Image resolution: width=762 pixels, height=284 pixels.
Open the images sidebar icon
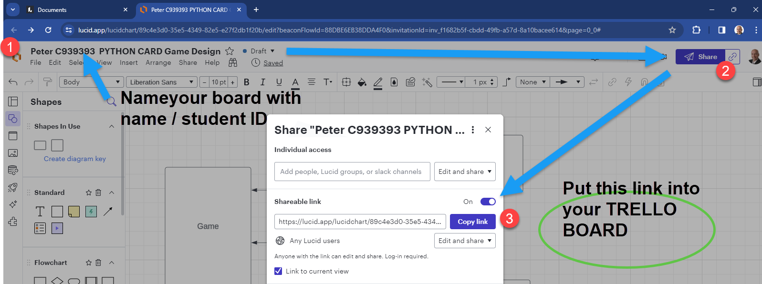pos(13,153)
